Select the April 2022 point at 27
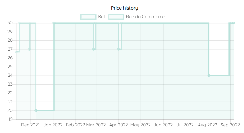Image resolution: width=244 pixels, height=133 pixels. coord(118,49)
